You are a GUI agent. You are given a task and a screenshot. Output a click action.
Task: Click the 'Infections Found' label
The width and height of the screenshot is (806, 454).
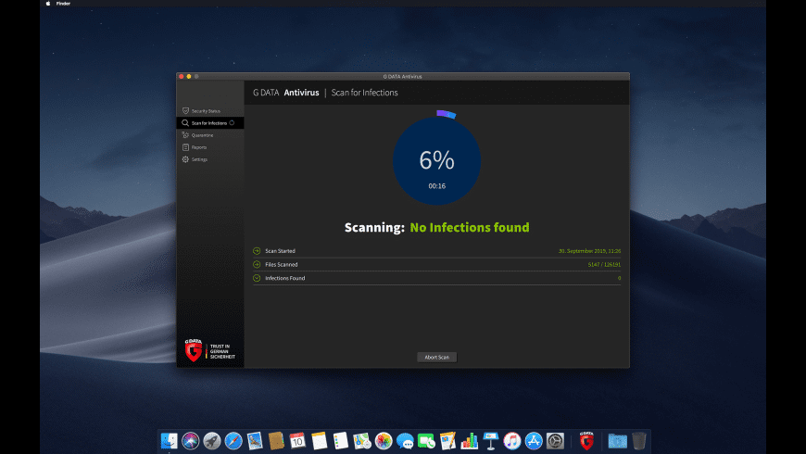284,278
